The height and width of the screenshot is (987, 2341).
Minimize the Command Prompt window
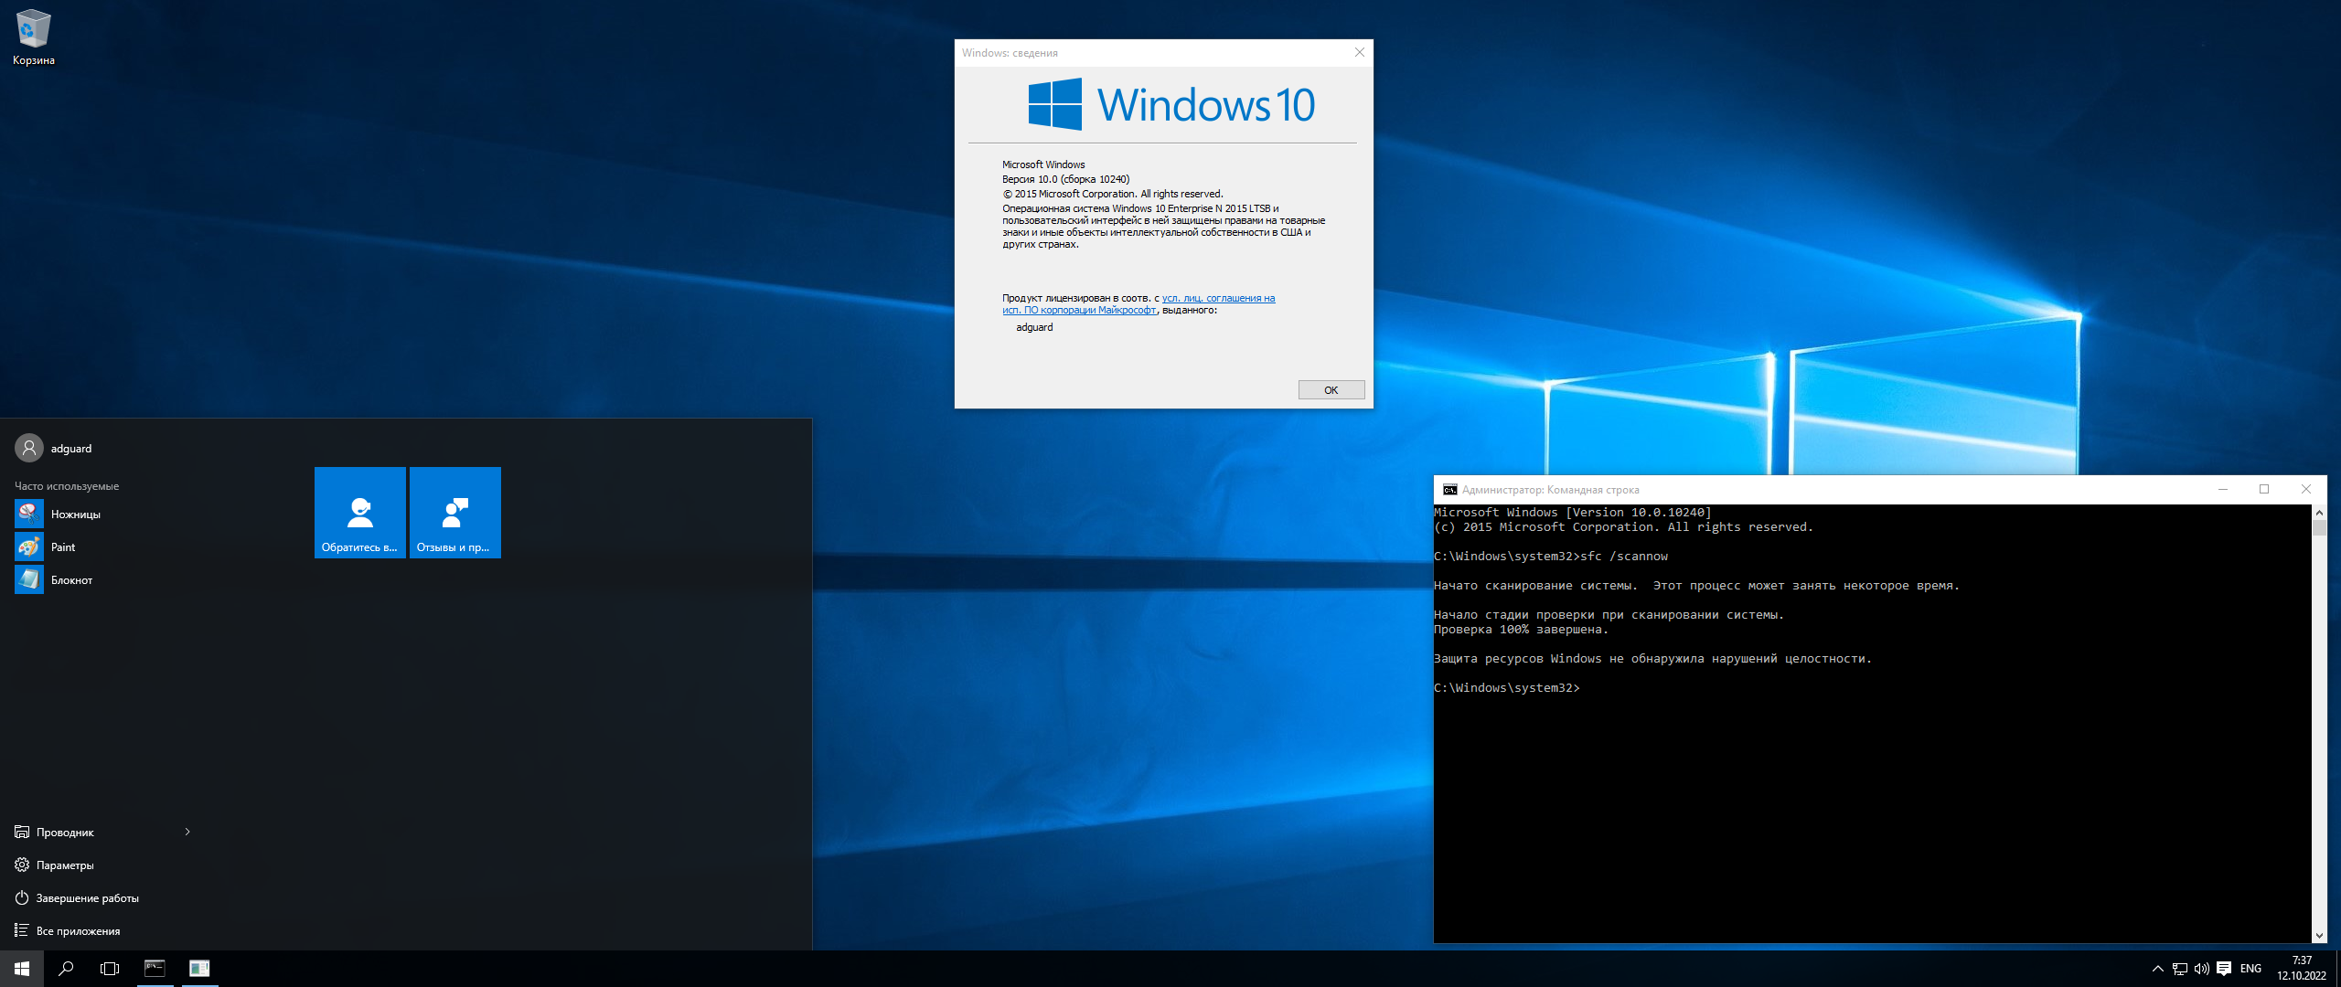click(2223, 489)
